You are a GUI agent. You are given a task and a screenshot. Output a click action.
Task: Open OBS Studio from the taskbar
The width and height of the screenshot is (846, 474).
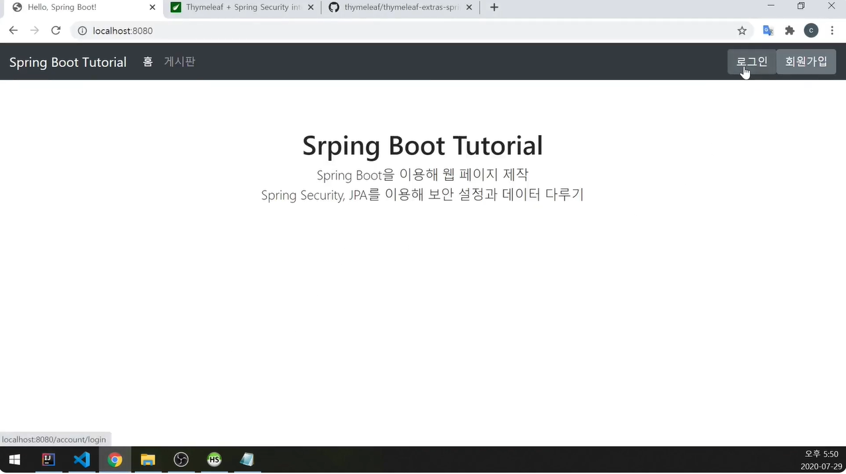click(x=181, y=459)
